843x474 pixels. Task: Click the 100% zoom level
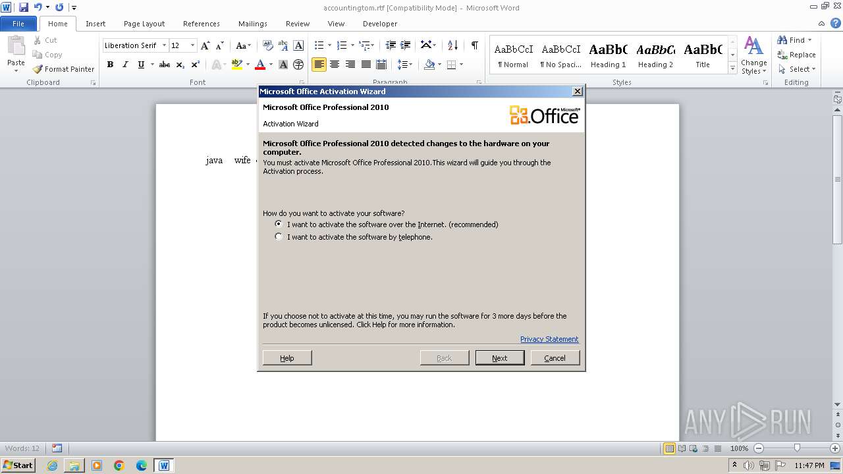tap(740, 448)
